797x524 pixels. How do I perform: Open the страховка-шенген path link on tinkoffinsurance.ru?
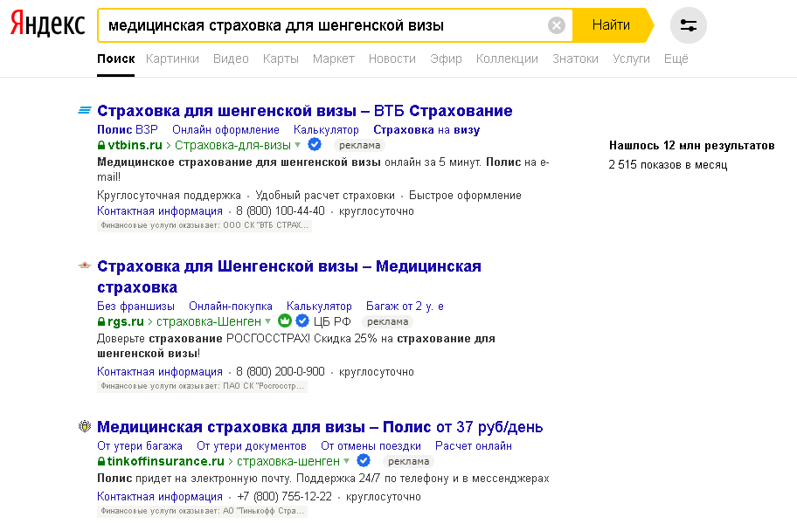click(288, 461)
